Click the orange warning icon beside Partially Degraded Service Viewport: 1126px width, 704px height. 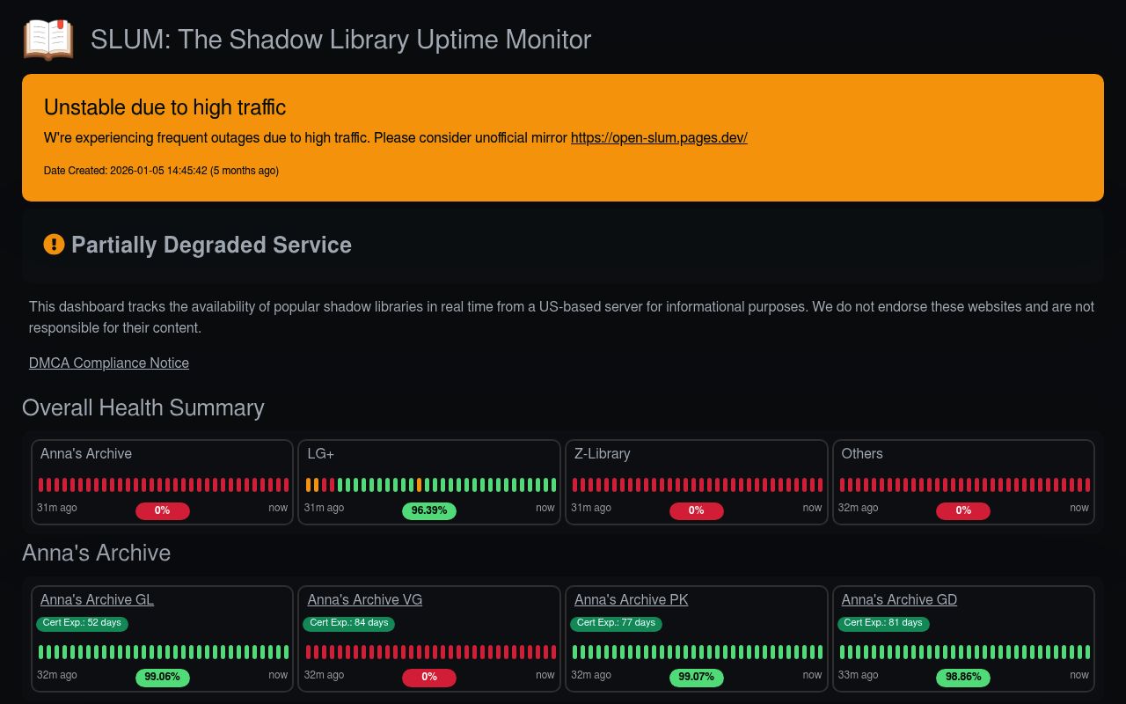point(54,245)
